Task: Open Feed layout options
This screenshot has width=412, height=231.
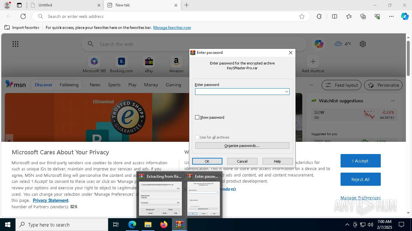Action: [x=342, y=85]
